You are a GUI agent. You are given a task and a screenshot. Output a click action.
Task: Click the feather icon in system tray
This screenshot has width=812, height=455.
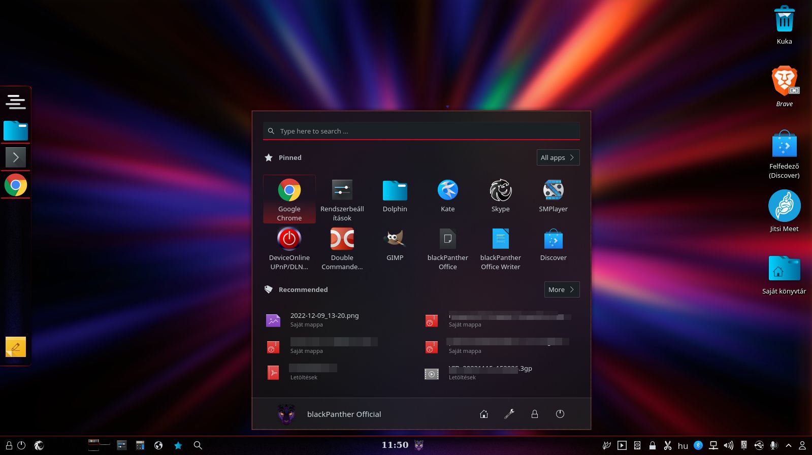click(x=607, y=445)
